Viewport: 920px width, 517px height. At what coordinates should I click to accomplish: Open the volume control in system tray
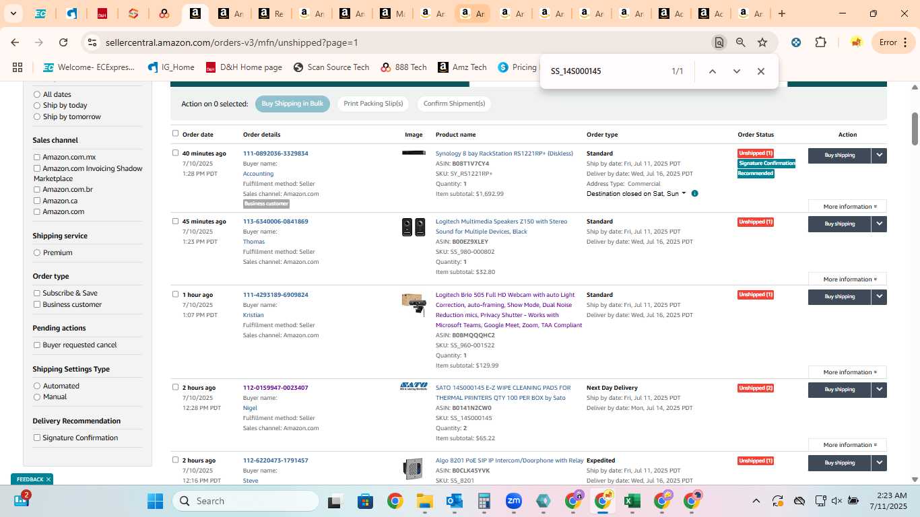836,501
